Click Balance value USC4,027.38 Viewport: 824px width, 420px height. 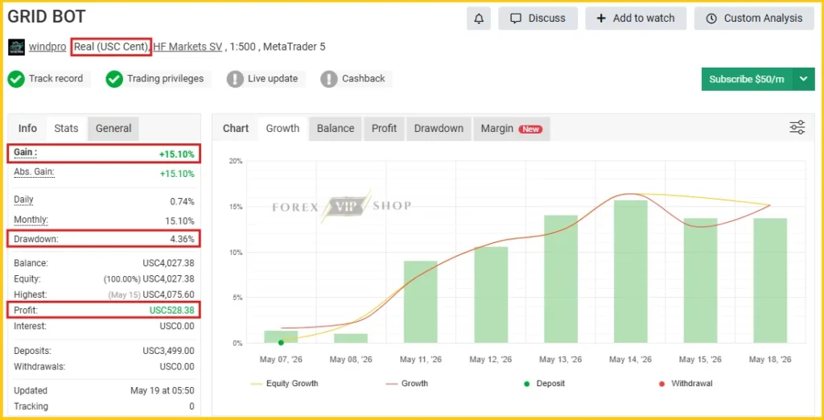click(x=169, y=263)
